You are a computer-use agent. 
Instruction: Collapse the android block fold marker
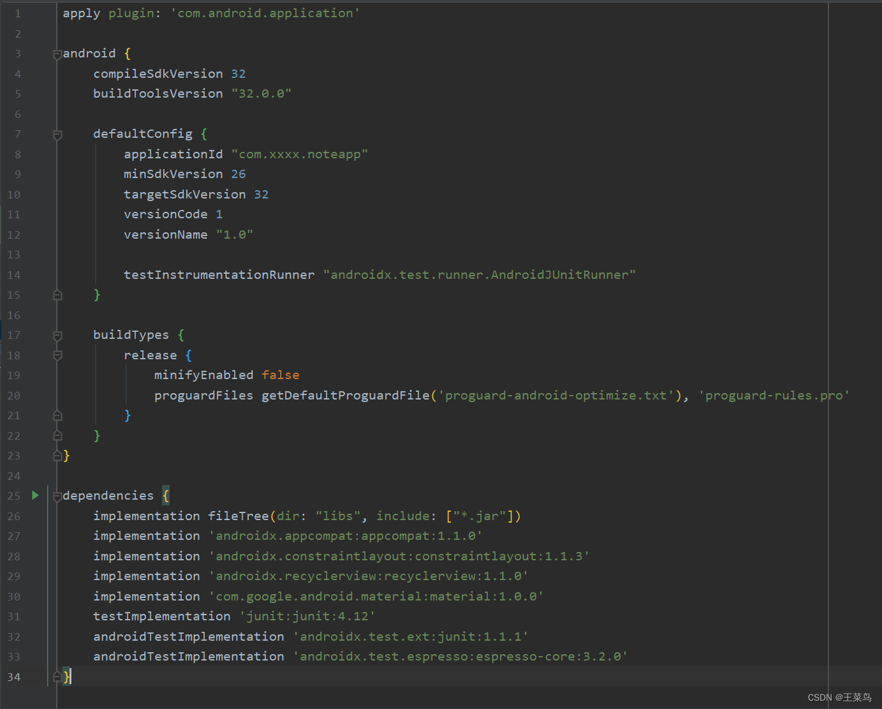(57, 54)
